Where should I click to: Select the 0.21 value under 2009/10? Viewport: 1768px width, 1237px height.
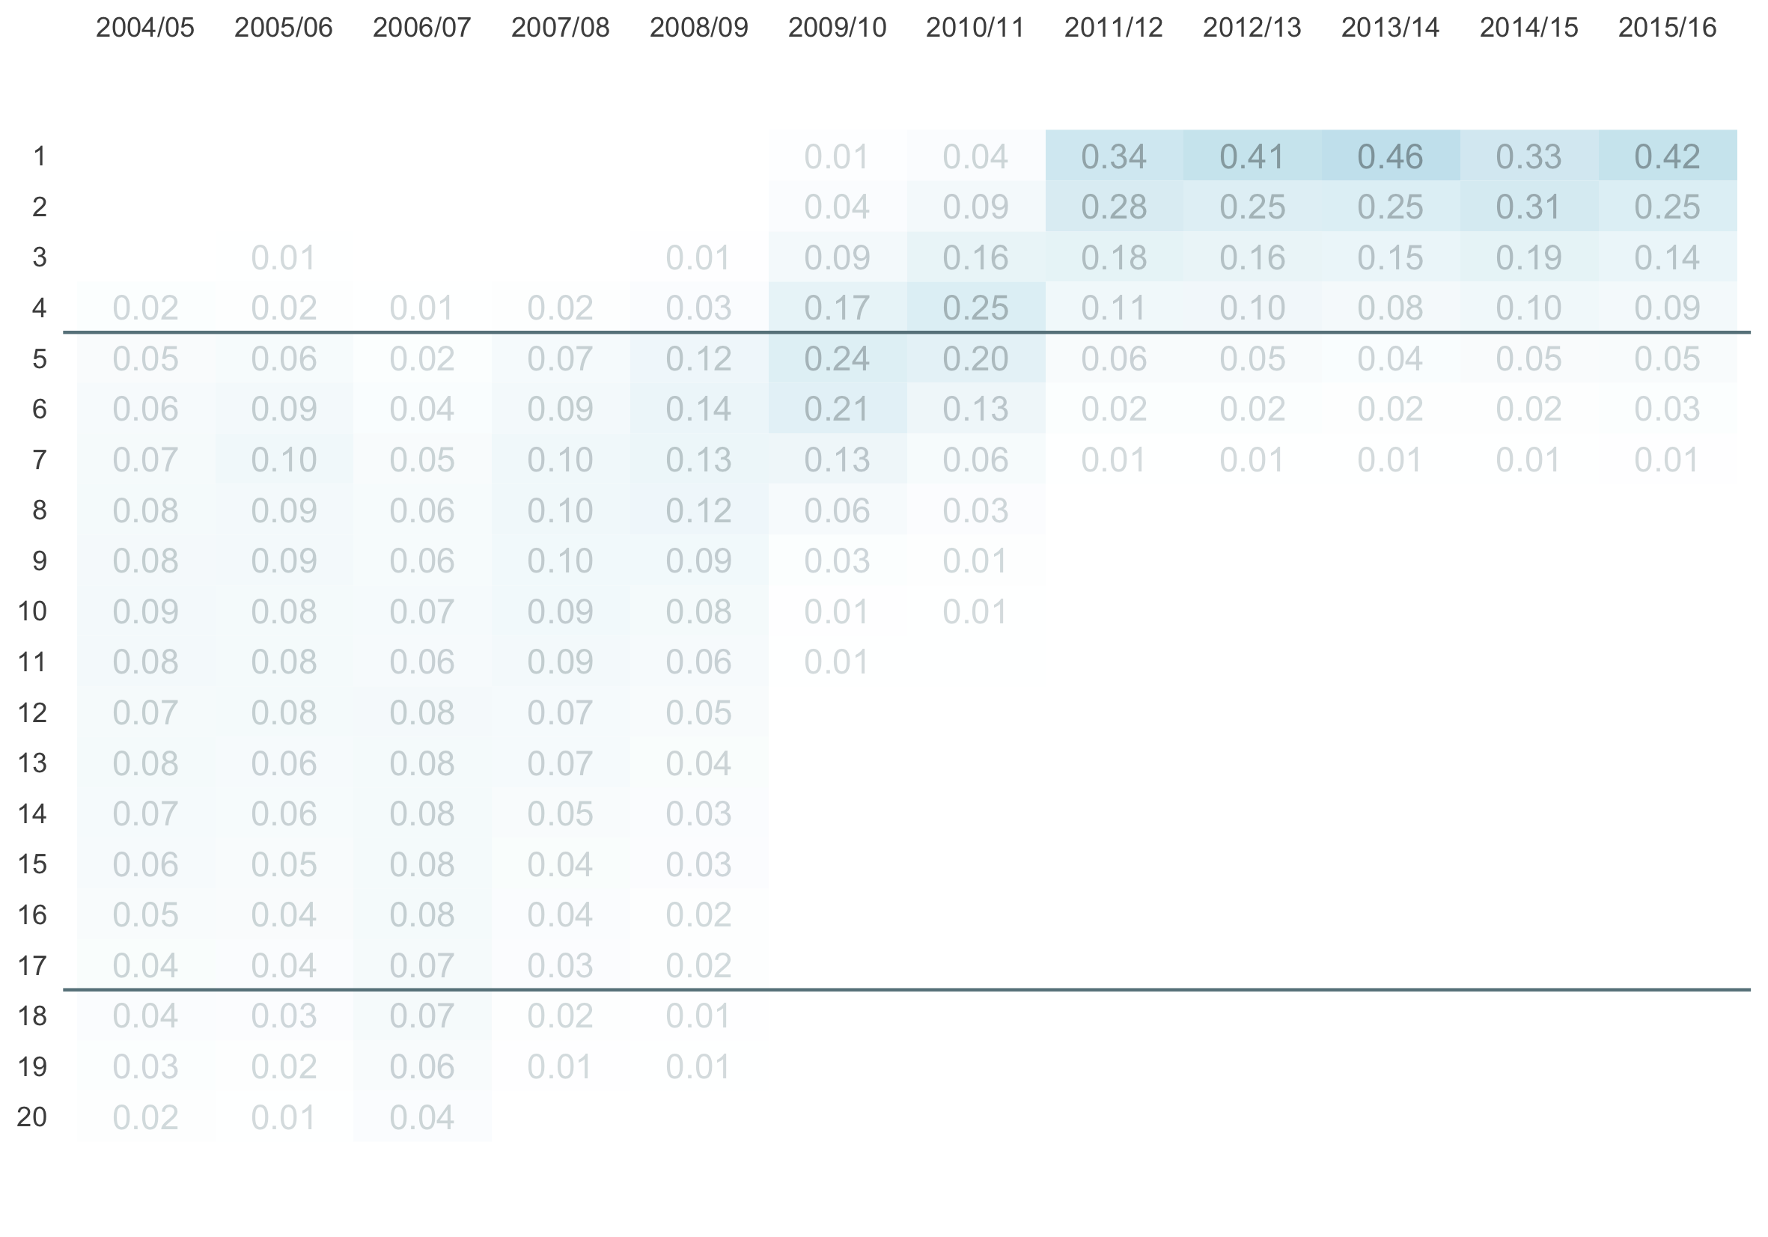click(837, 409)
